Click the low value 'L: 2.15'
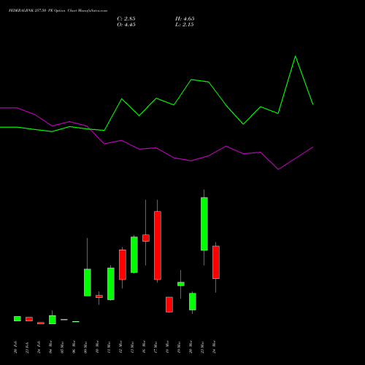Screen dimensions: 365x365 [184, 25]
